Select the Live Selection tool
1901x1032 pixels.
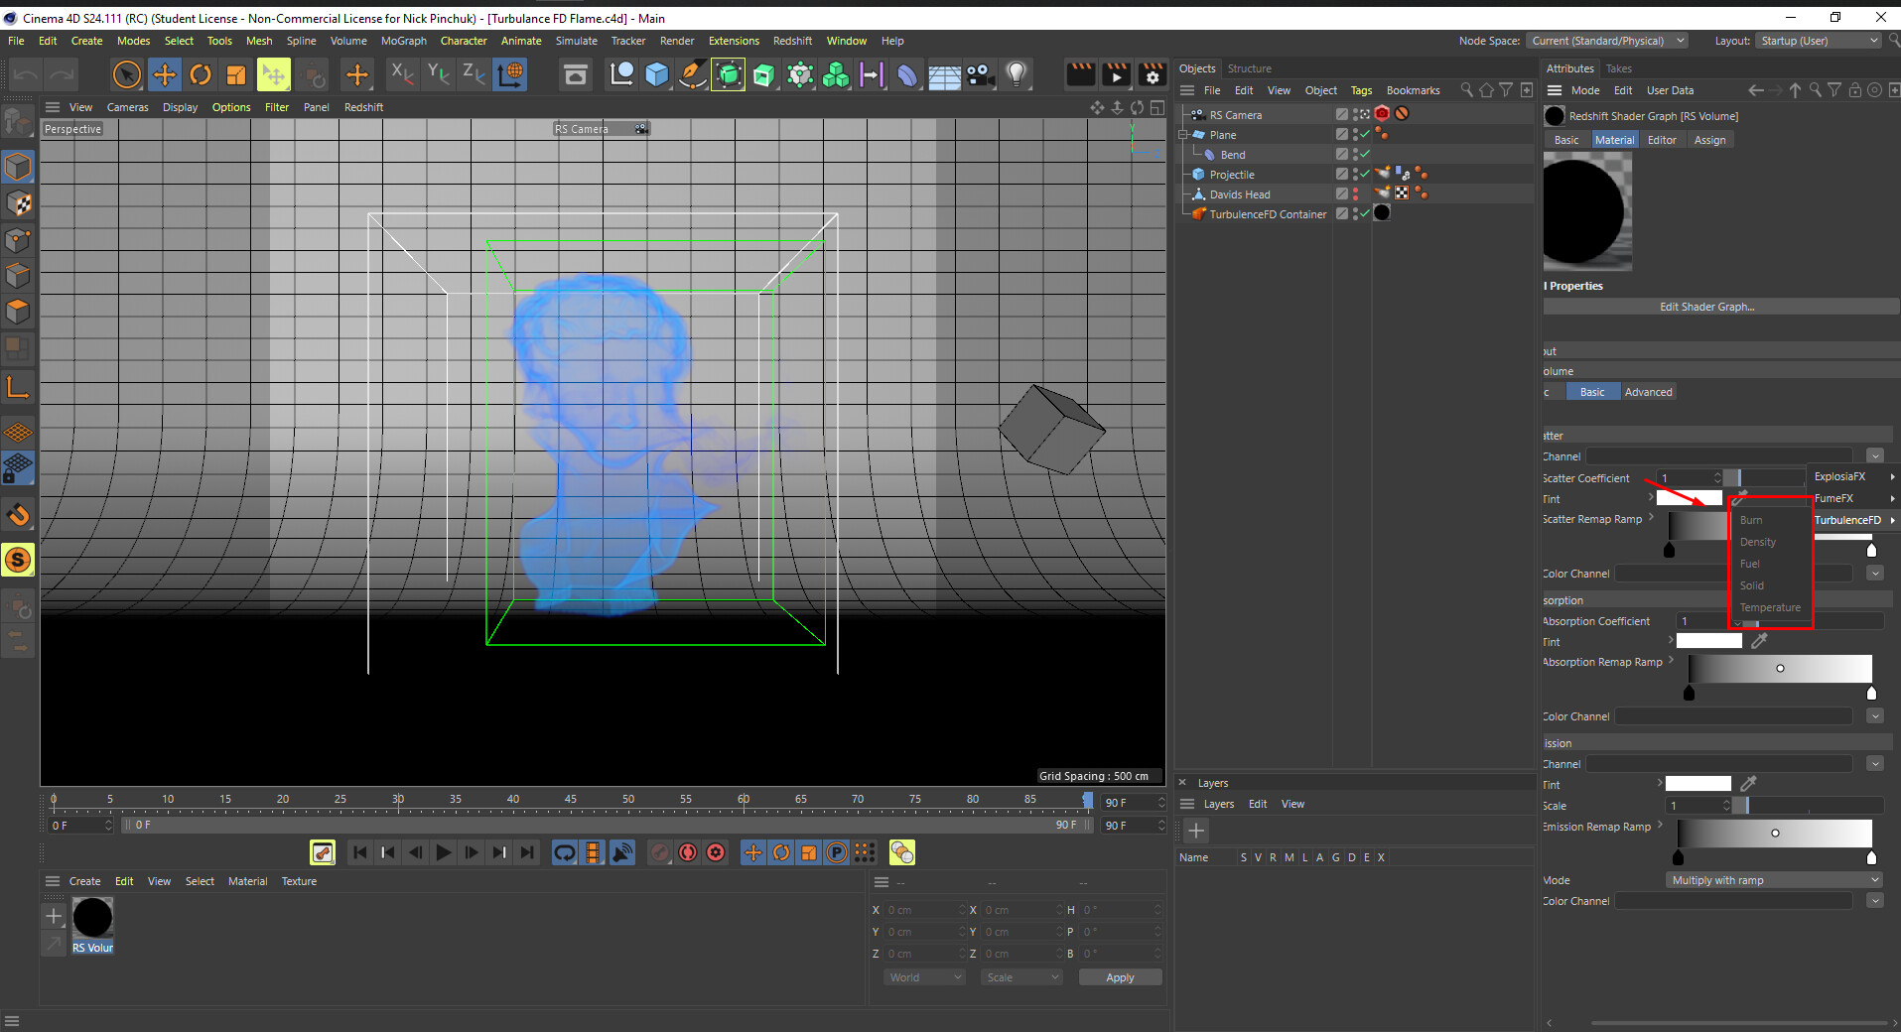click(127, 74)
